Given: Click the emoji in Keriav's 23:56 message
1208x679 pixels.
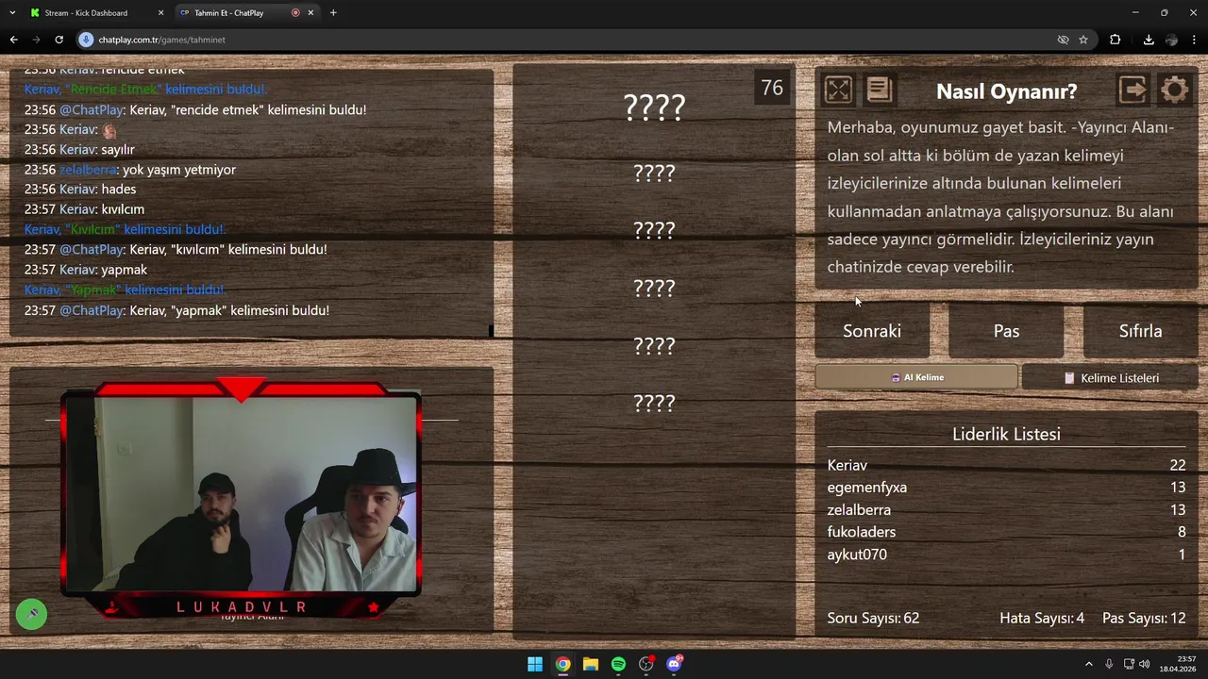Looking at the screenshot, I should pyautogui.click(x=109, y=130).
